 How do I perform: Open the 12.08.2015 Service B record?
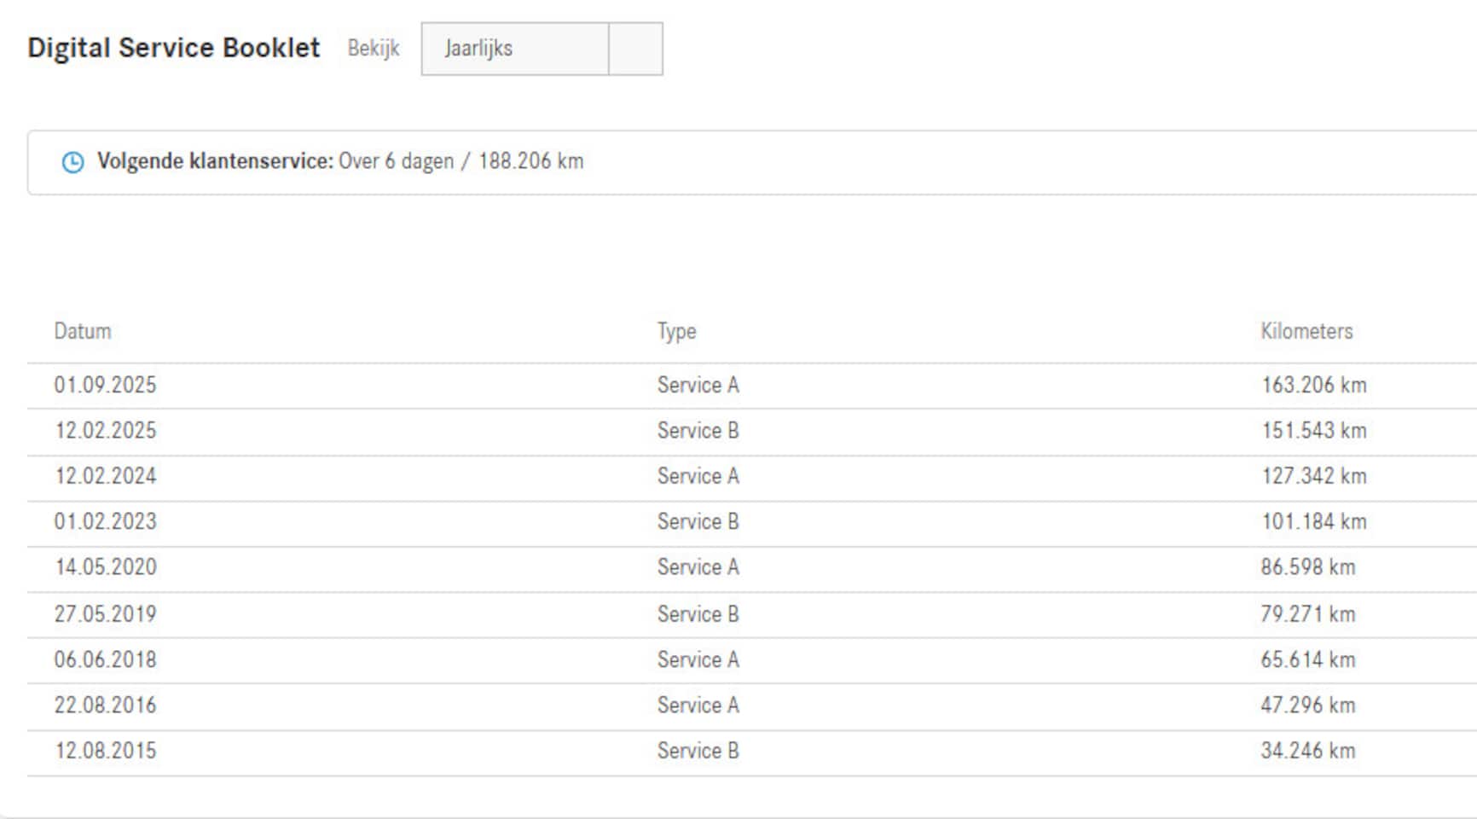(752, 752)
